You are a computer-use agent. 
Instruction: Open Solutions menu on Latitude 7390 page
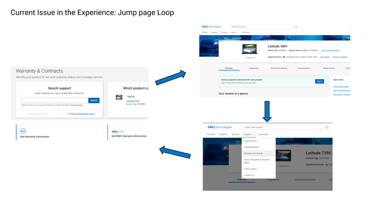click(223, 134)
